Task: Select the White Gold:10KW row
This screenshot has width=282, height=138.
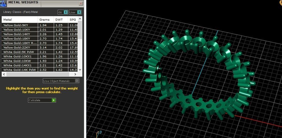Action: tap(40, 61)
